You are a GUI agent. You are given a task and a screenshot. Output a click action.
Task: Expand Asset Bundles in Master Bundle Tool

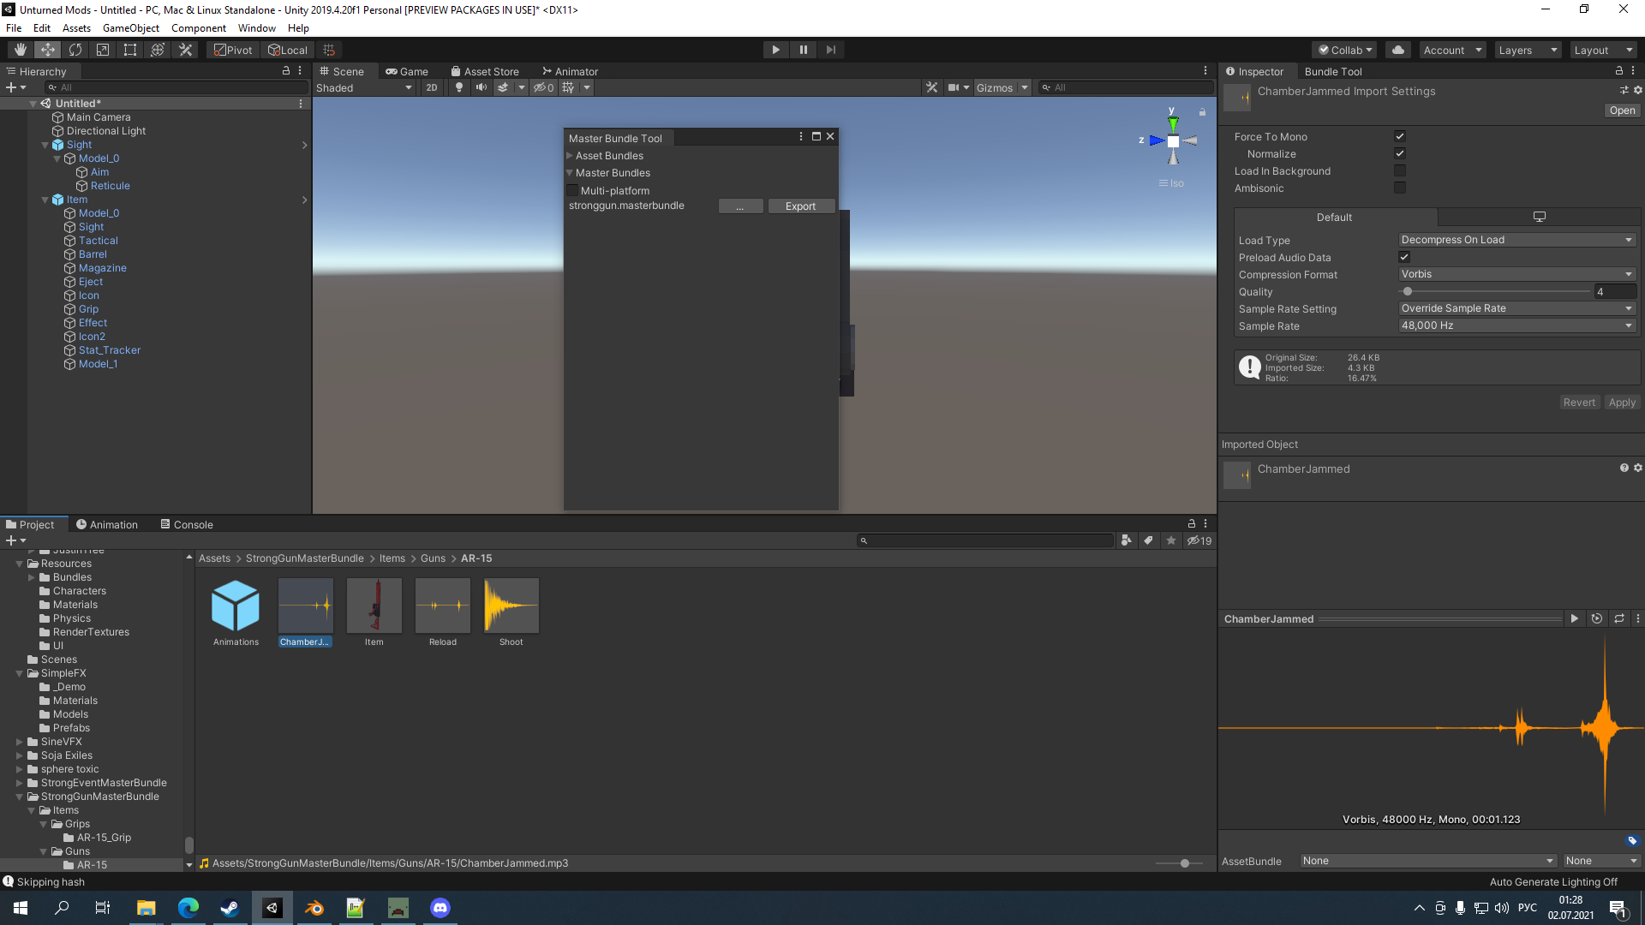(570, 155)
